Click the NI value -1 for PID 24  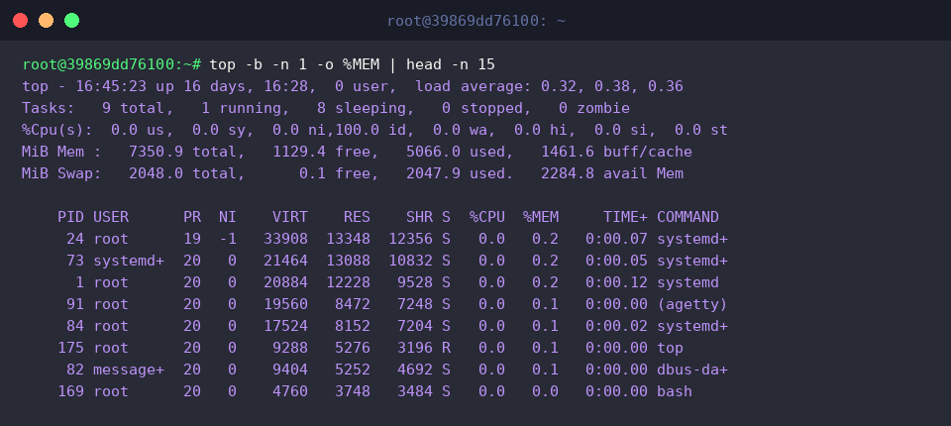pos(228,239)
